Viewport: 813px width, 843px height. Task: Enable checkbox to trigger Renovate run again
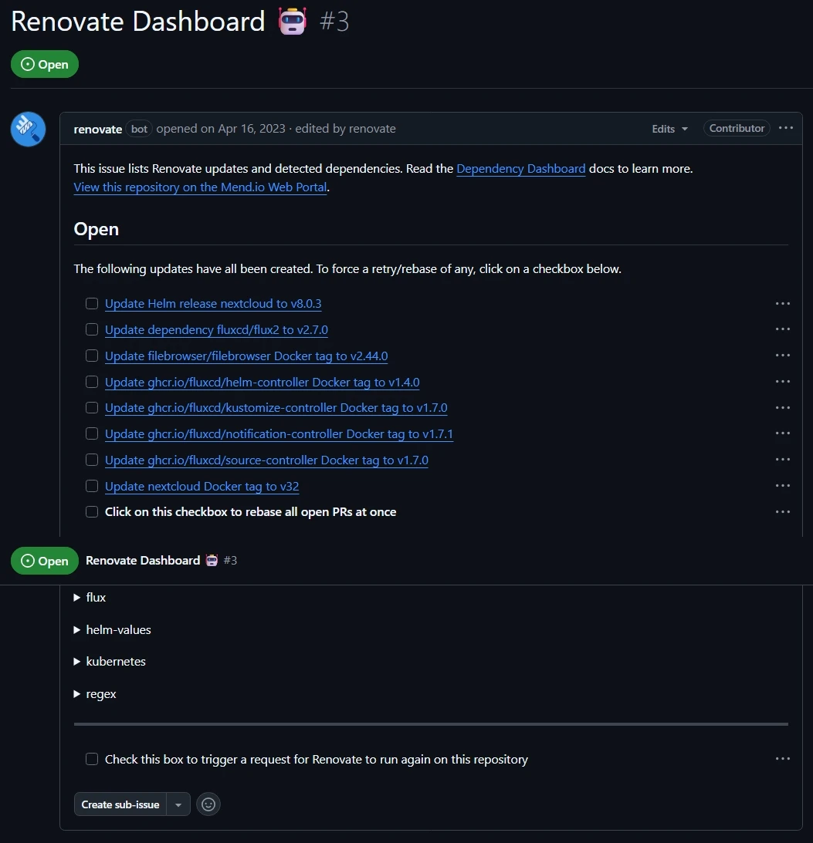click(92, 759)
